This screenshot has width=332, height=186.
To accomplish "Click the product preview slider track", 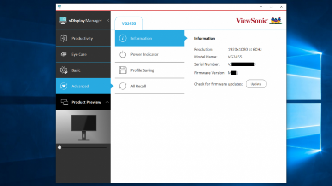I will (82, 147).
